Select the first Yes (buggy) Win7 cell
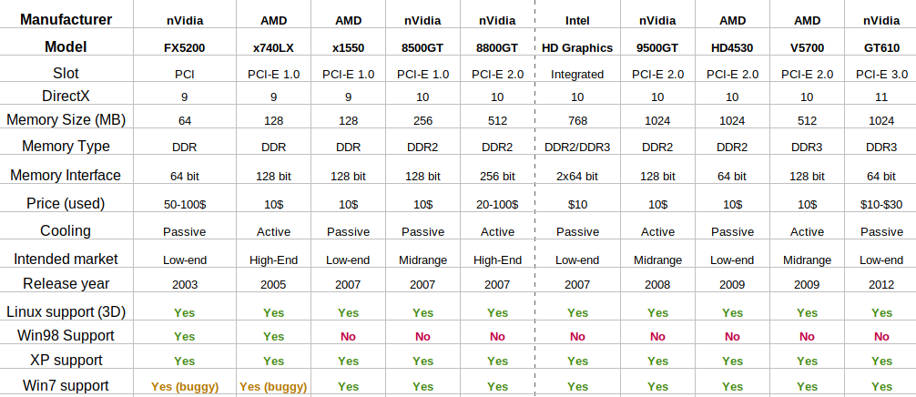The image size is (916, 397). point(185,386)
